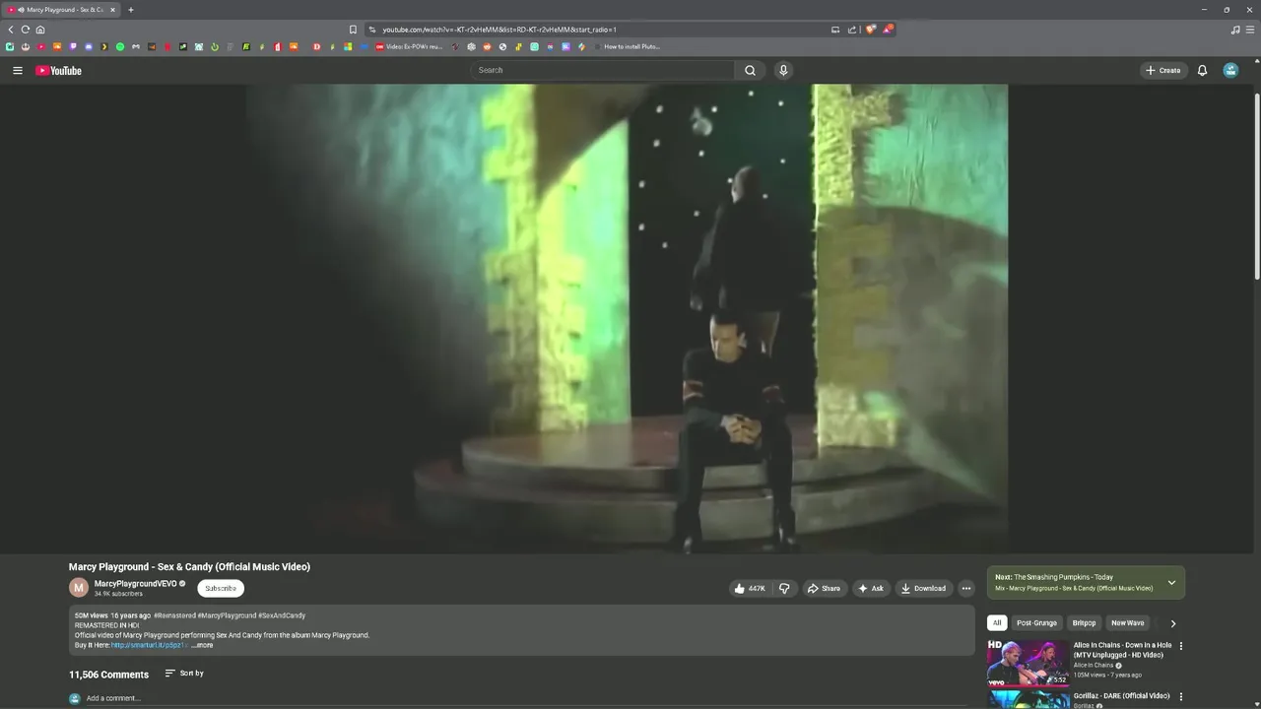The width and height of the screenshot is (1261, 709).
Task: Expand the Mix playlist panel chevron
Action: coord(1171,583)
